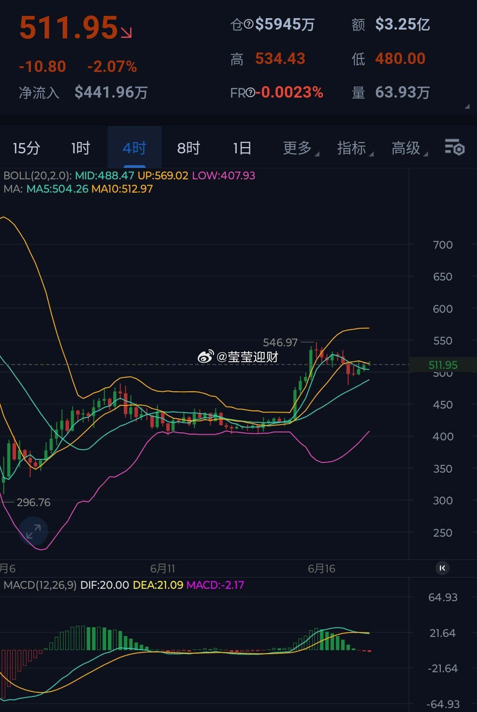Tap the help icon next to 仓
The width and height of the screenshot is (477, 712).
(x=249, y=25)
